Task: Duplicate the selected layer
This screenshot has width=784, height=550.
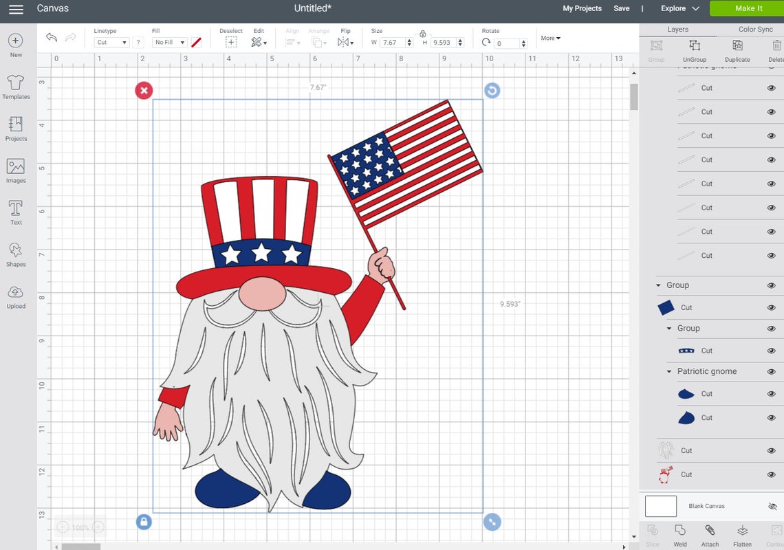Action: pyautogui.click(x=737, y=51)
